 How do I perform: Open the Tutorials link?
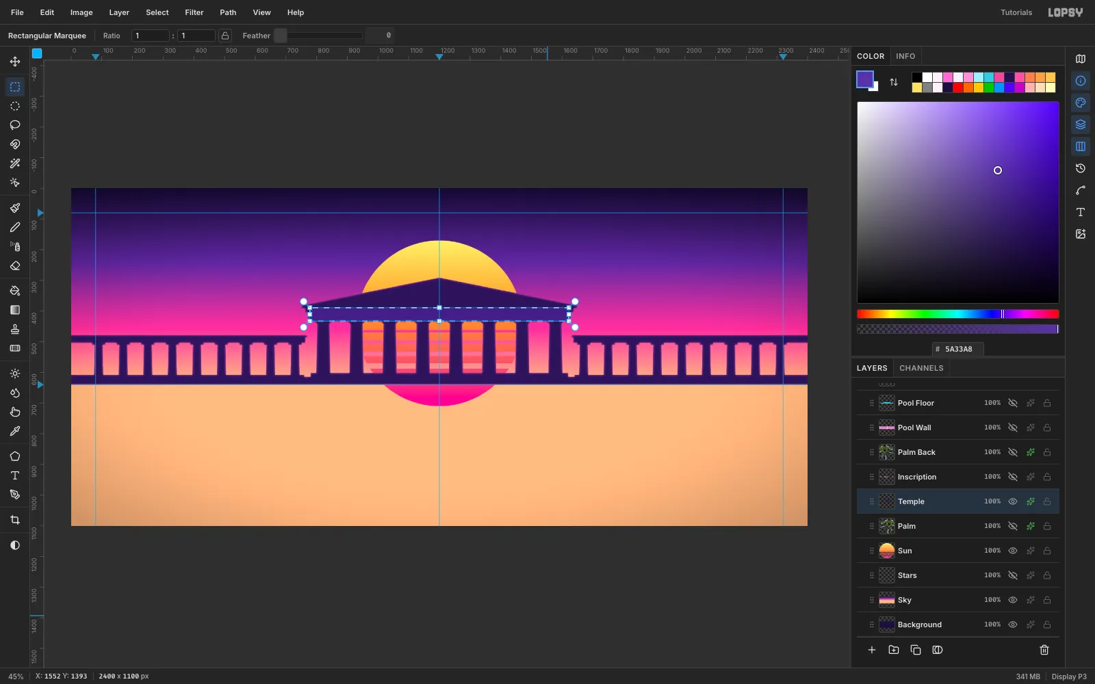tap(1016, 12)
